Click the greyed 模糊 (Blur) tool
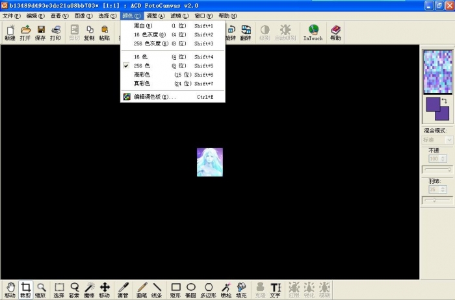 pos(324,290)
